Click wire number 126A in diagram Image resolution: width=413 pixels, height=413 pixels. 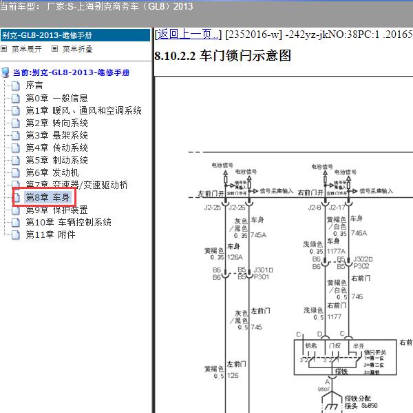click(235, 257)
